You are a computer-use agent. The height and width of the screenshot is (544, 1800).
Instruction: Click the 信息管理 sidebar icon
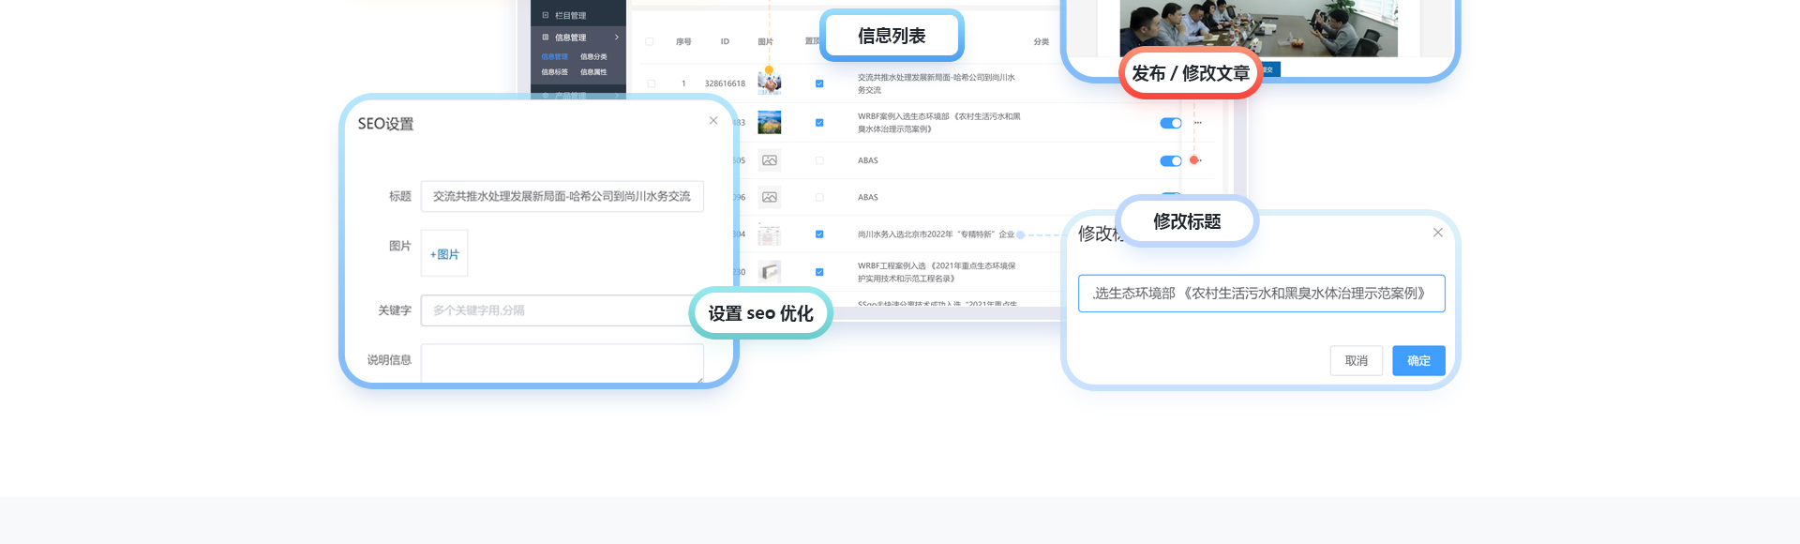(546, 38)
